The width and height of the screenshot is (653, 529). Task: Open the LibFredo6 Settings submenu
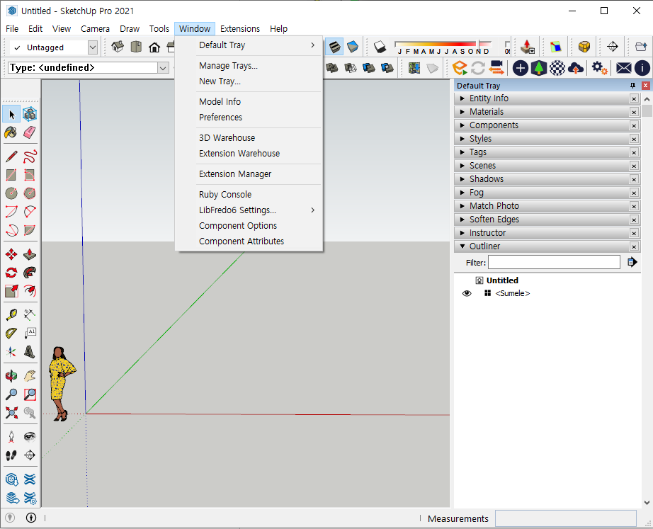tap(249, 210)
